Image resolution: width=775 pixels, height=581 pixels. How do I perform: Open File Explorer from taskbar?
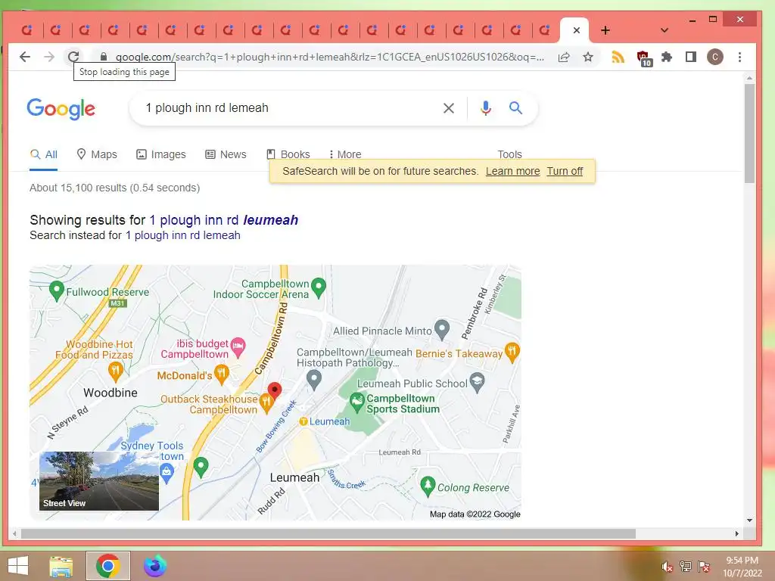[x=61, y=566]
